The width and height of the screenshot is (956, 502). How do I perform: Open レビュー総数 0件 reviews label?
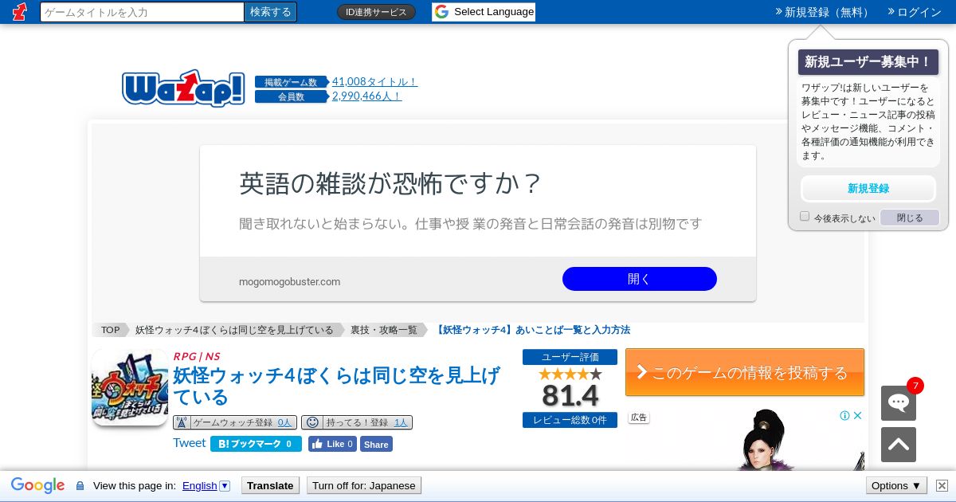[570, 420]
